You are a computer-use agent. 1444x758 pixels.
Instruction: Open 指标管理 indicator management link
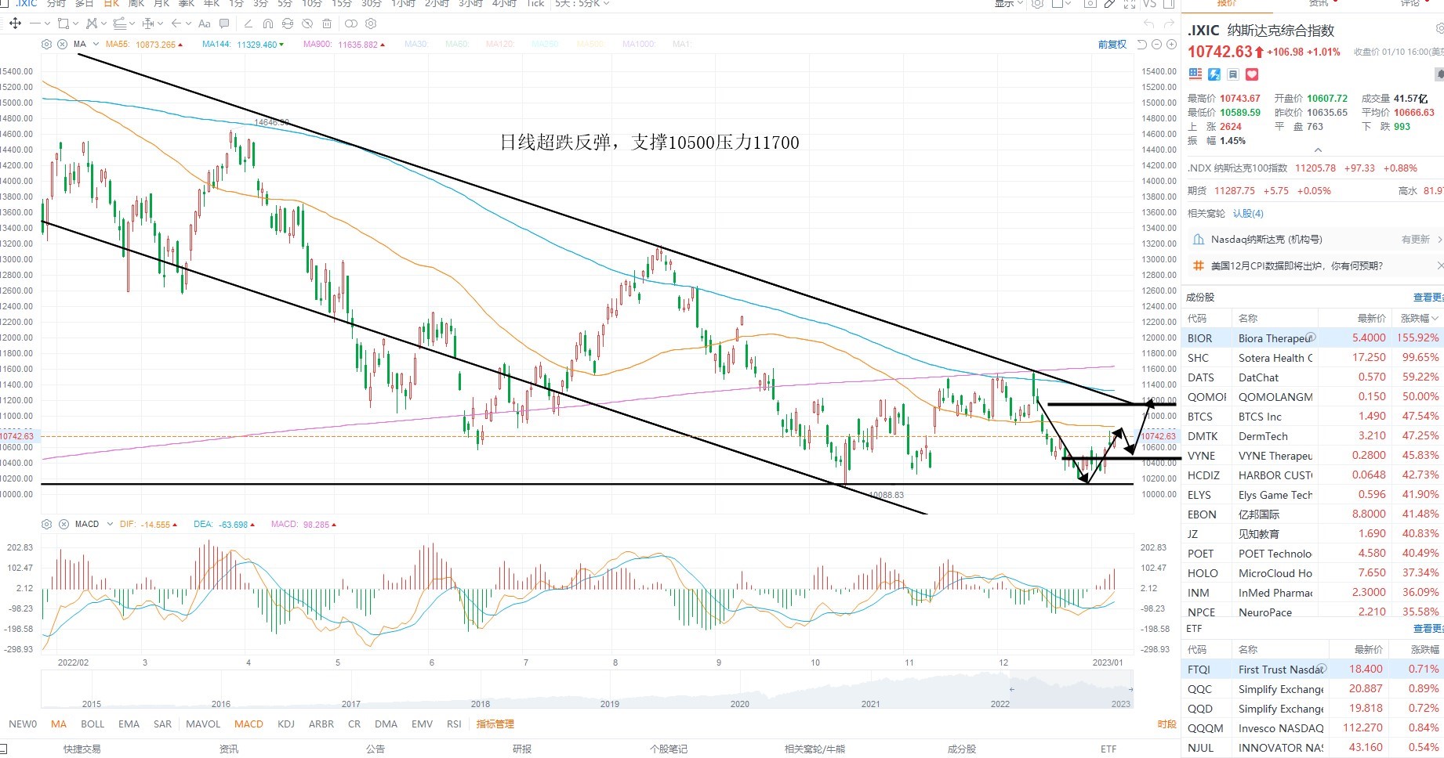click(495, 724)
